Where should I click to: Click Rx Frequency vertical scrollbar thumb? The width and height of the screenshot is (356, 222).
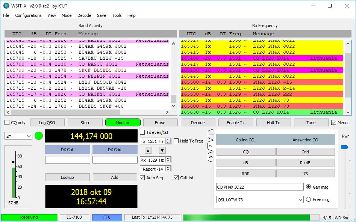coord(348,75)
